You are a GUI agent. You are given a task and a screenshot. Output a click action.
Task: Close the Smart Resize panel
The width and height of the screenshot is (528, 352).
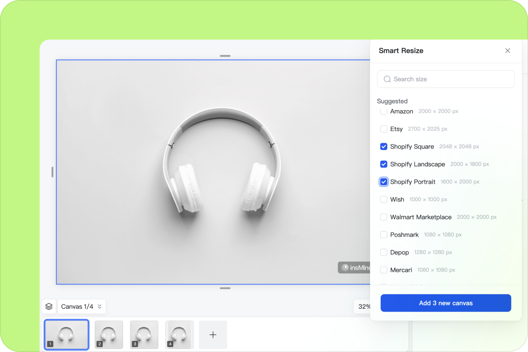pos(507,51)
